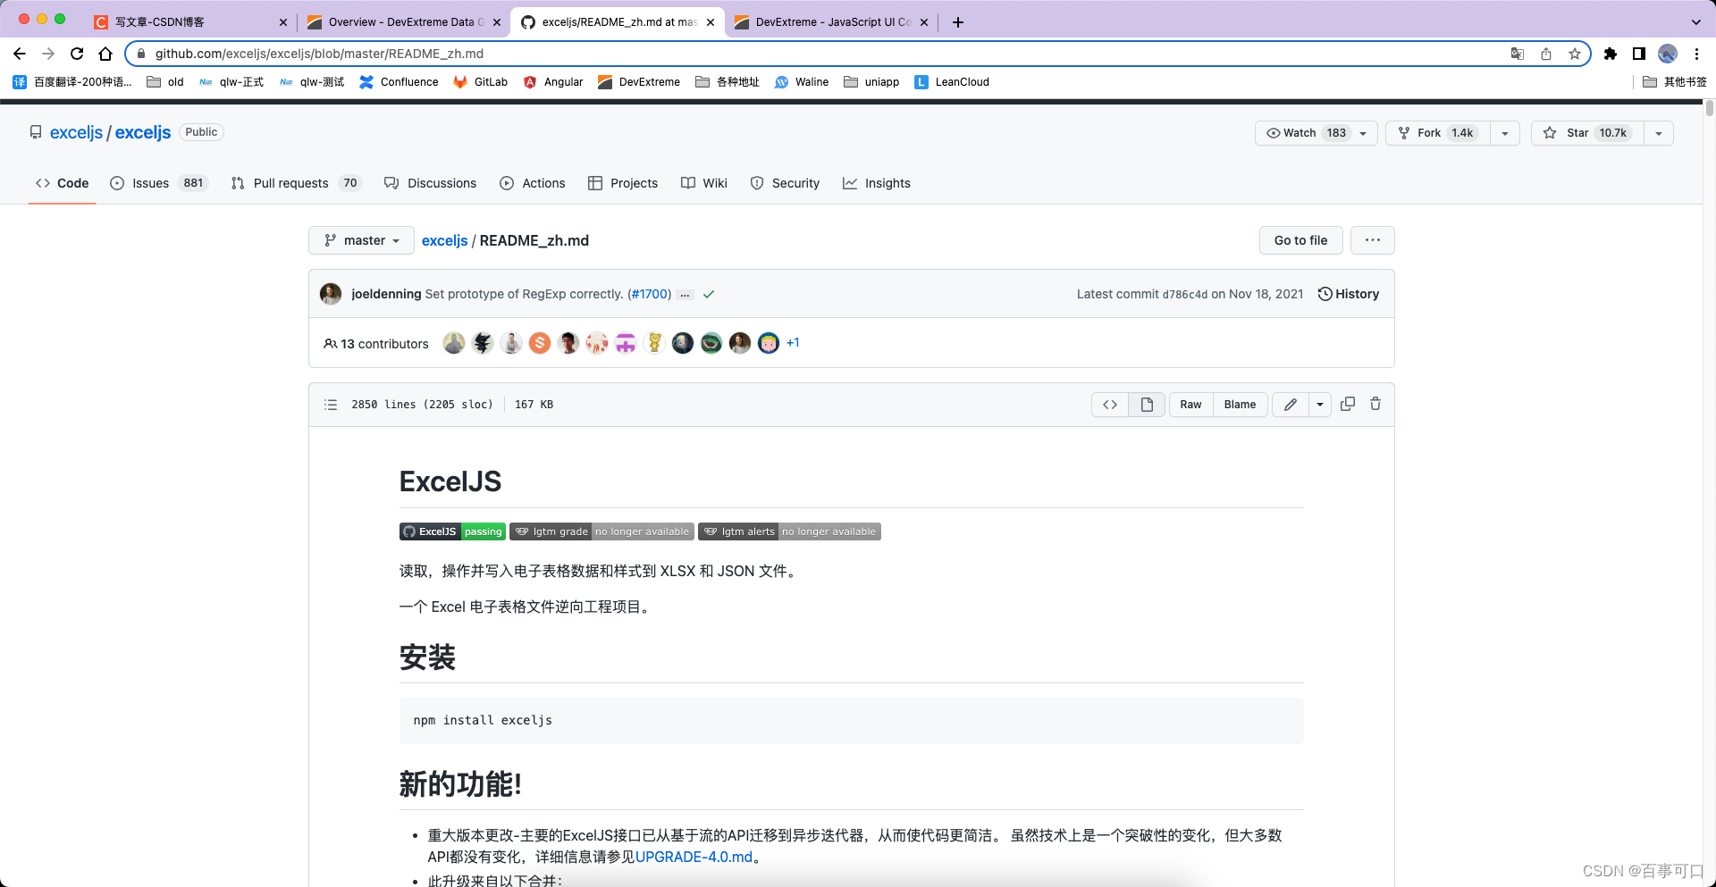Open the old bookmarks folder
Viewport: 1716px width, 887px height.
pos(165,82)
